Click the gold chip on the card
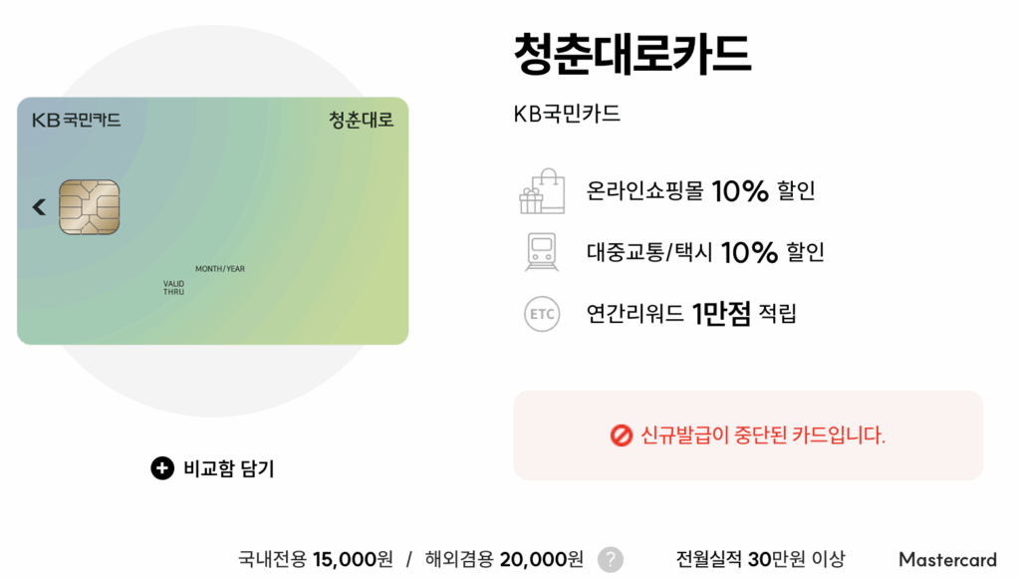Viewport: 1020px width, 578px height. (x=89, y=207)
